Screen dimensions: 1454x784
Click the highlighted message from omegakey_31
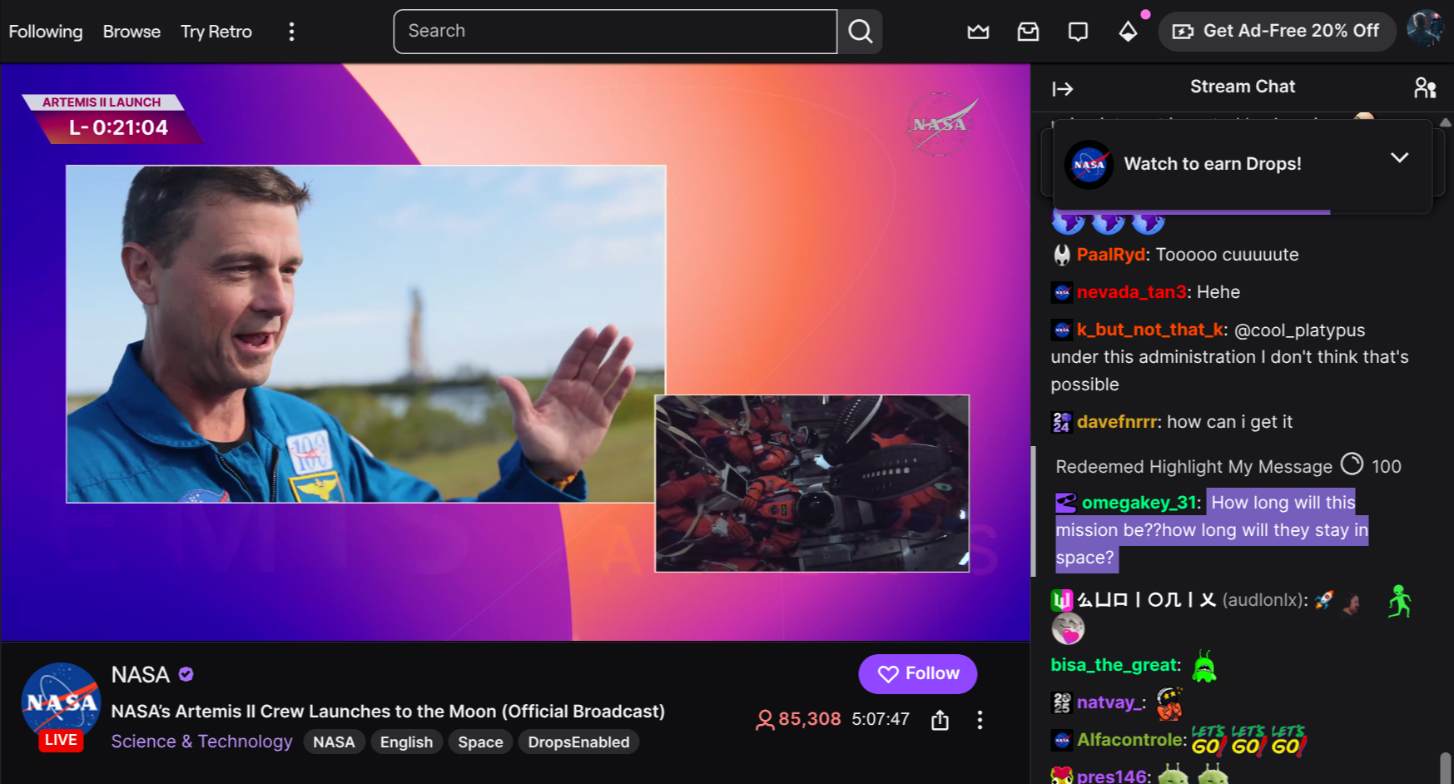[1212, 530]
